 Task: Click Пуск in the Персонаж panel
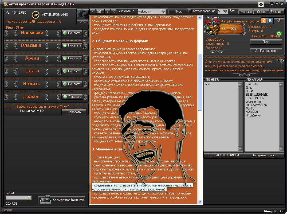click(x=266, y=42)
